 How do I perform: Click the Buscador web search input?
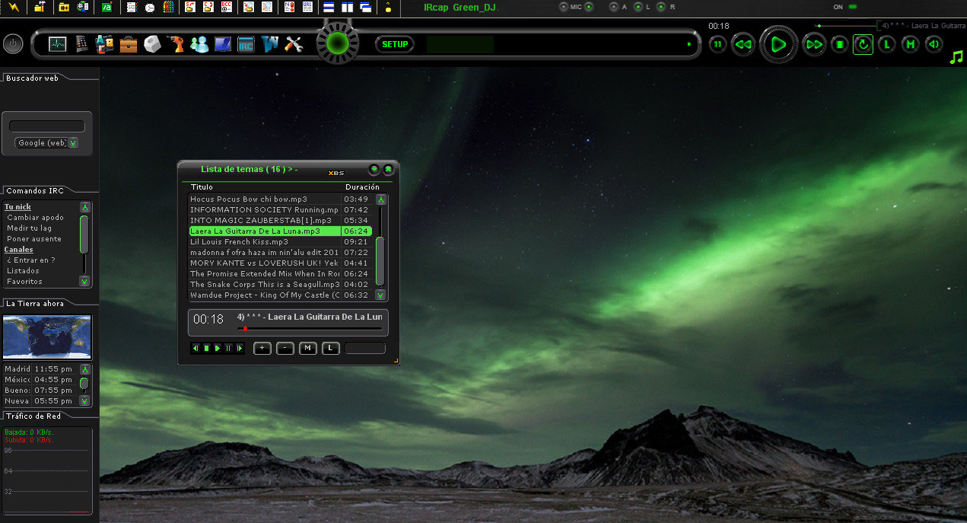46,126
